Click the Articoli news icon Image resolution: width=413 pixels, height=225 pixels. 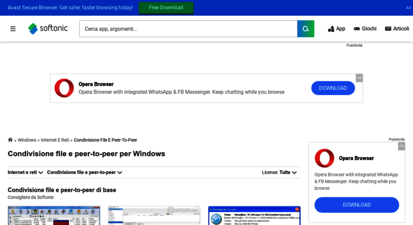click(388, 29)
